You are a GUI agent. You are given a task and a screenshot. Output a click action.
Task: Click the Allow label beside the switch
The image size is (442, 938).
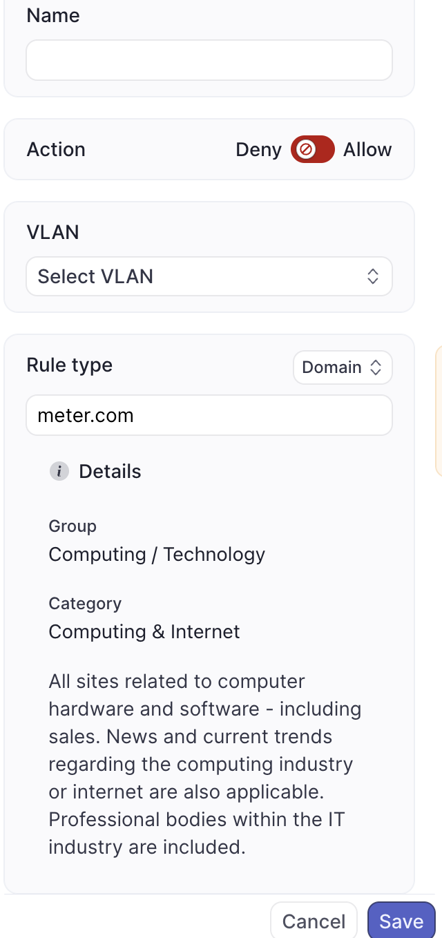[367, 150]
